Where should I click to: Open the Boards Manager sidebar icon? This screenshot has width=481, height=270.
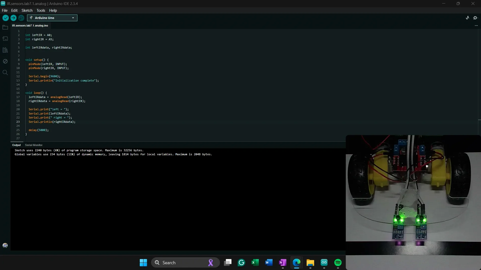[5, 38]
